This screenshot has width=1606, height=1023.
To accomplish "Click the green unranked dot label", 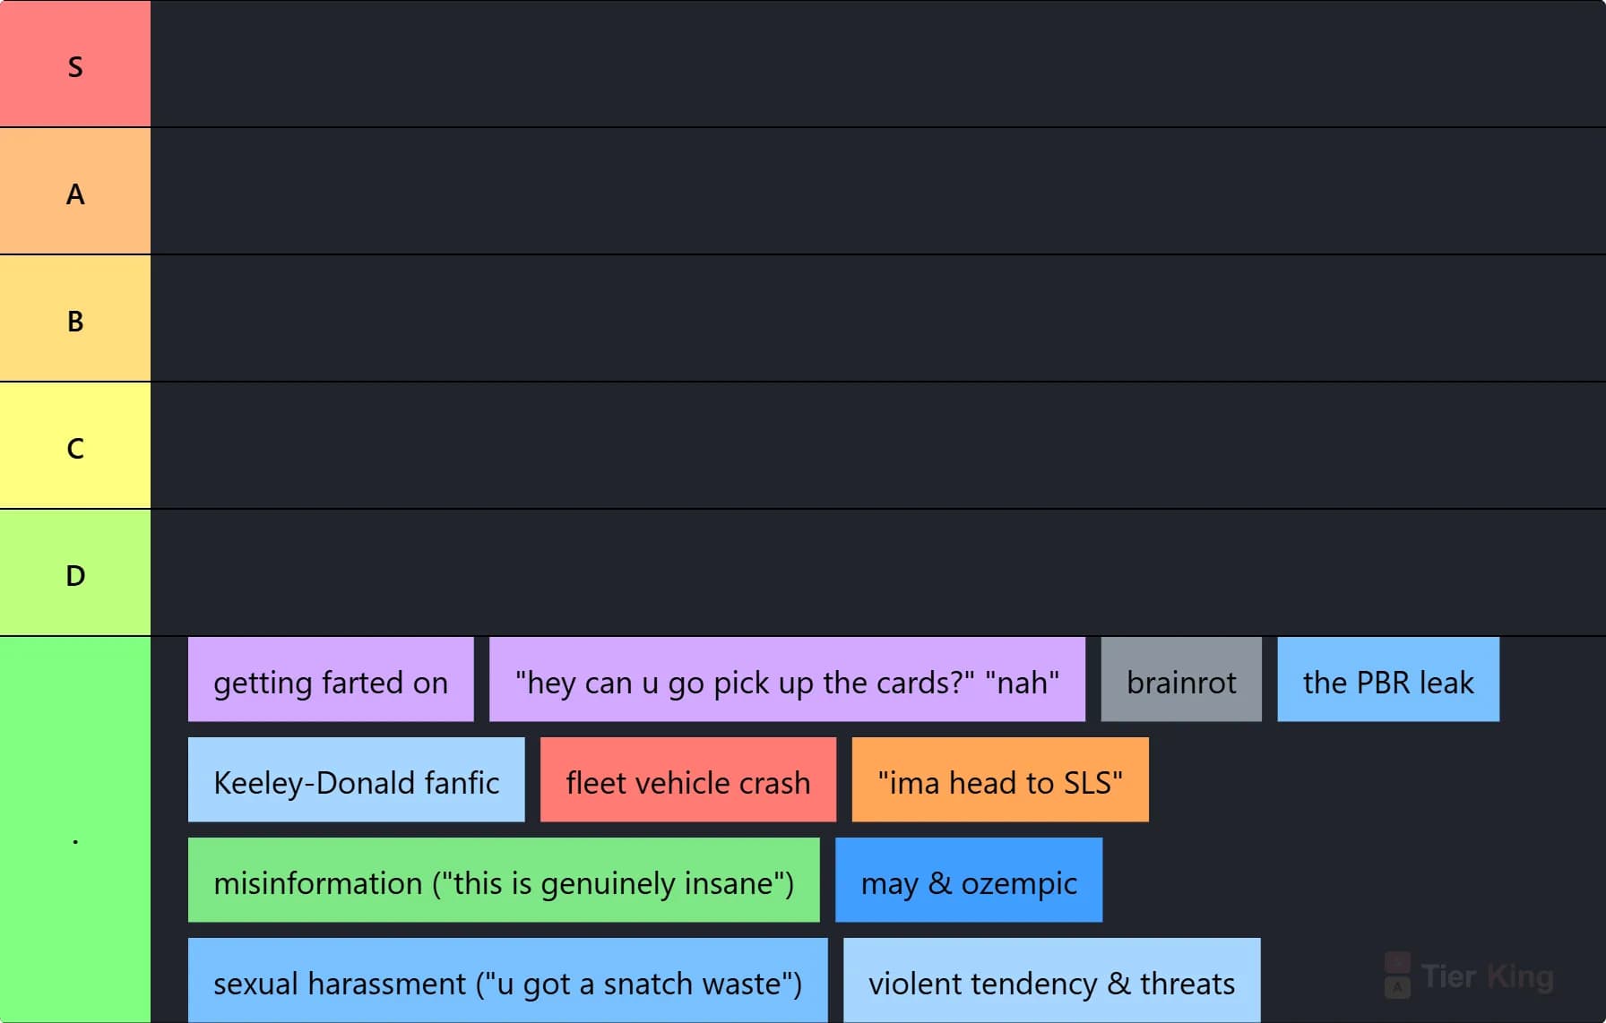I will tap(75, 830).
